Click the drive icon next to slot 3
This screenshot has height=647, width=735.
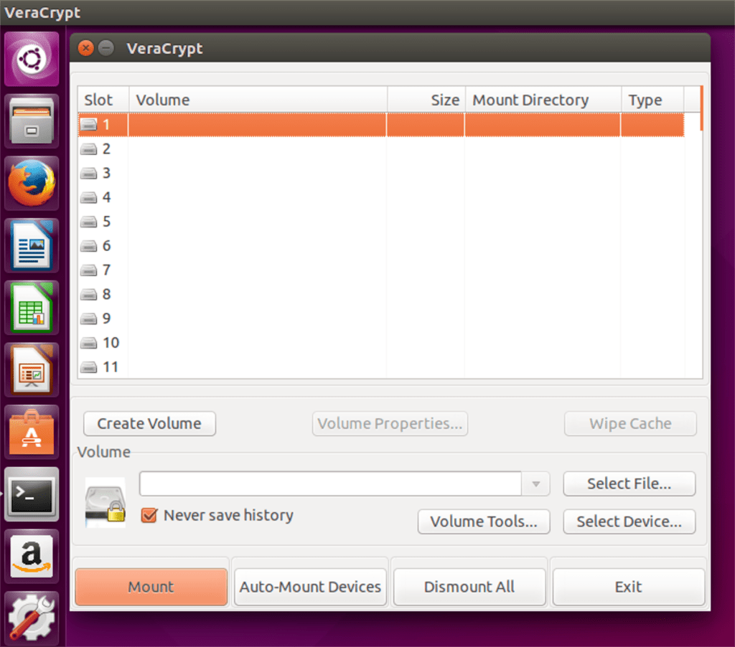pyautogui.click(x=90, y=173)
